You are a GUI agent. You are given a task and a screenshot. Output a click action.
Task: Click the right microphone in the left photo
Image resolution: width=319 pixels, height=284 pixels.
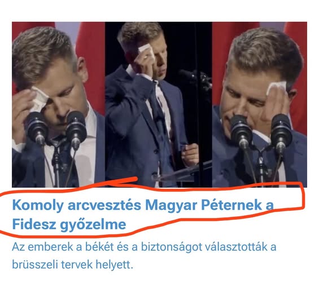pyautogui.click(x=76, y=129)
